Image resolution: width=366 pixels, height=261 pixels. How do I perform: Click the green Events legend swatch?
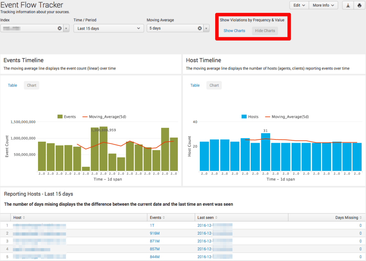[x=60, y=117]
